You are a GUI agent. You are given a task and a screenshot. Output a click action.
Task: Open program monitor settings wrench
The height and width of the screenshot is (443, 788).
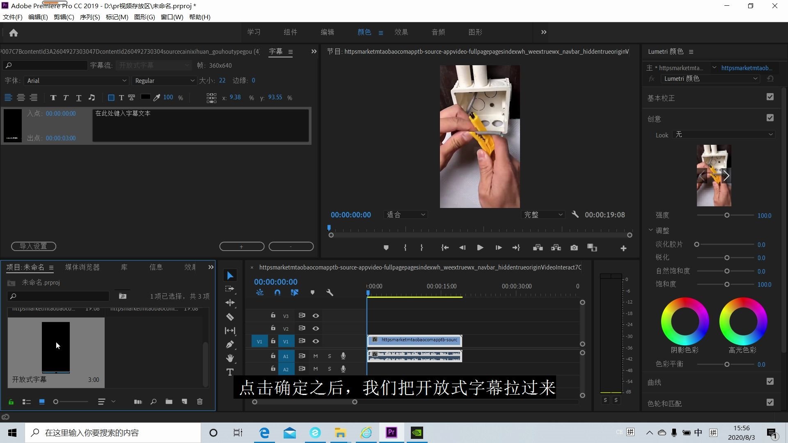tap(575, 215)
